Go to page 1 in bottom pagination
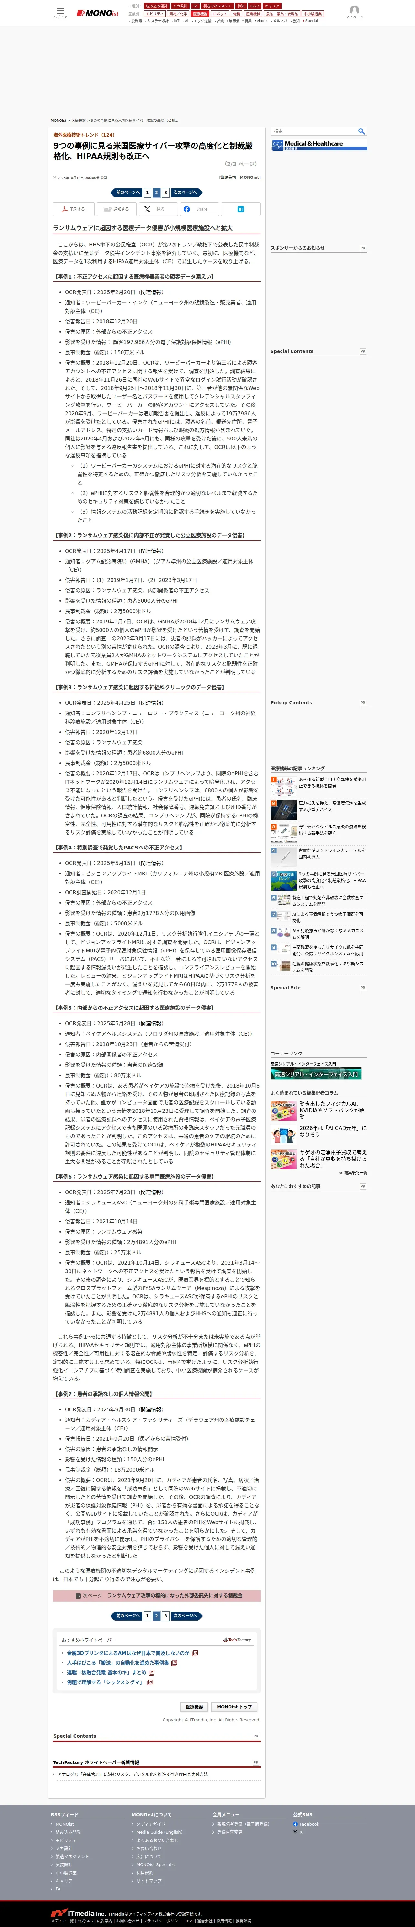The image size is (415, 1927). point(147,1616)
